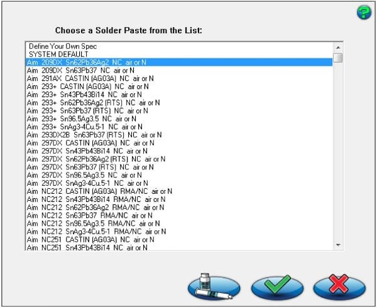Viewport: 377px width, 308px height.
Task: Select Aim 293+ CASTIN (AG03A) row
Action: coord(179,87)
